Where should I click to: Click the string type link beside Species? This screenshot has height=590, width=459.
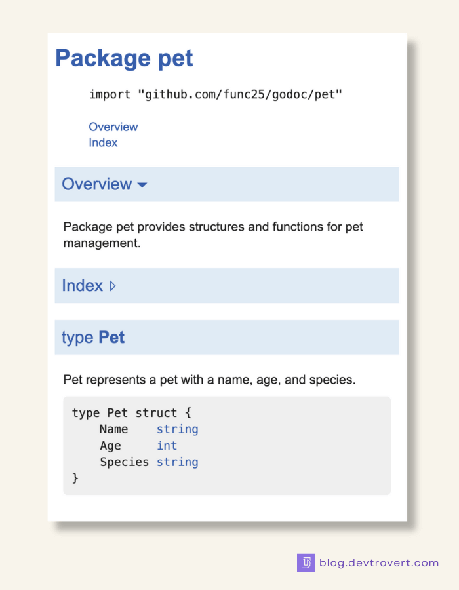pos(177,462)
